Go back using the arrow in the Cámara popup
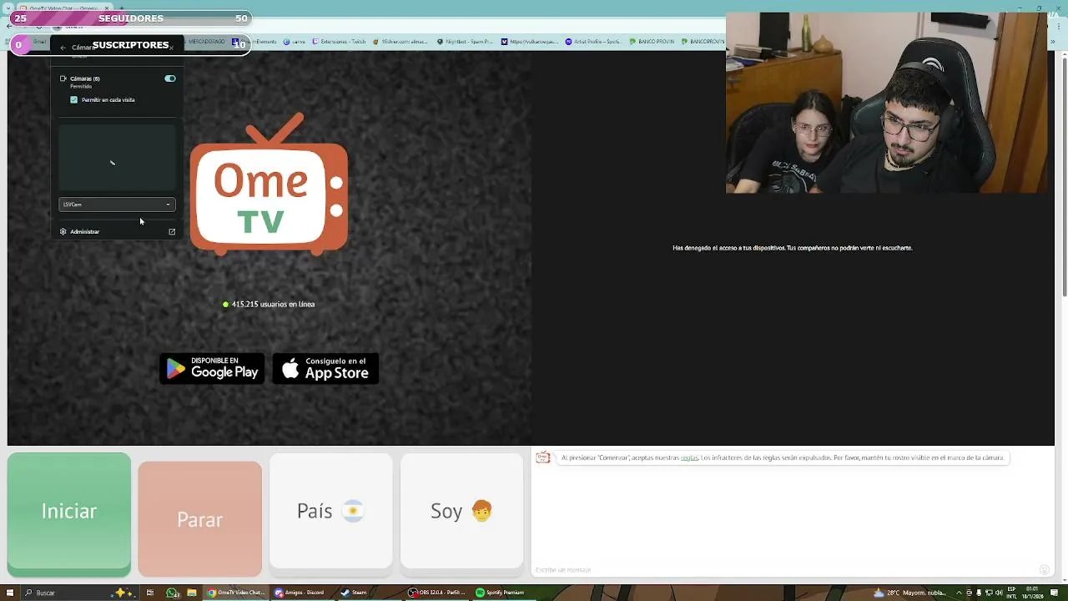This screenshot has width=1068, height=601. coord(63,48)
